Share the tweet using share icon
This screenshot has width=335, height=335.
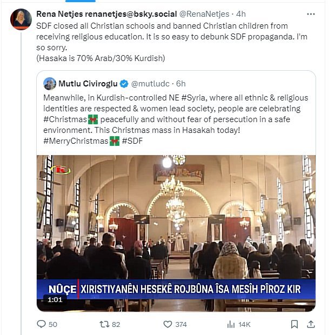[311, 324]
